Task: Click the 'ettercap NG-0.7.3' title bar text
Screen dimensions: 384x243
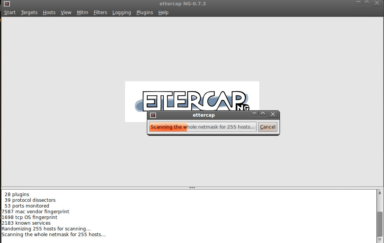Action: point(182,4)
